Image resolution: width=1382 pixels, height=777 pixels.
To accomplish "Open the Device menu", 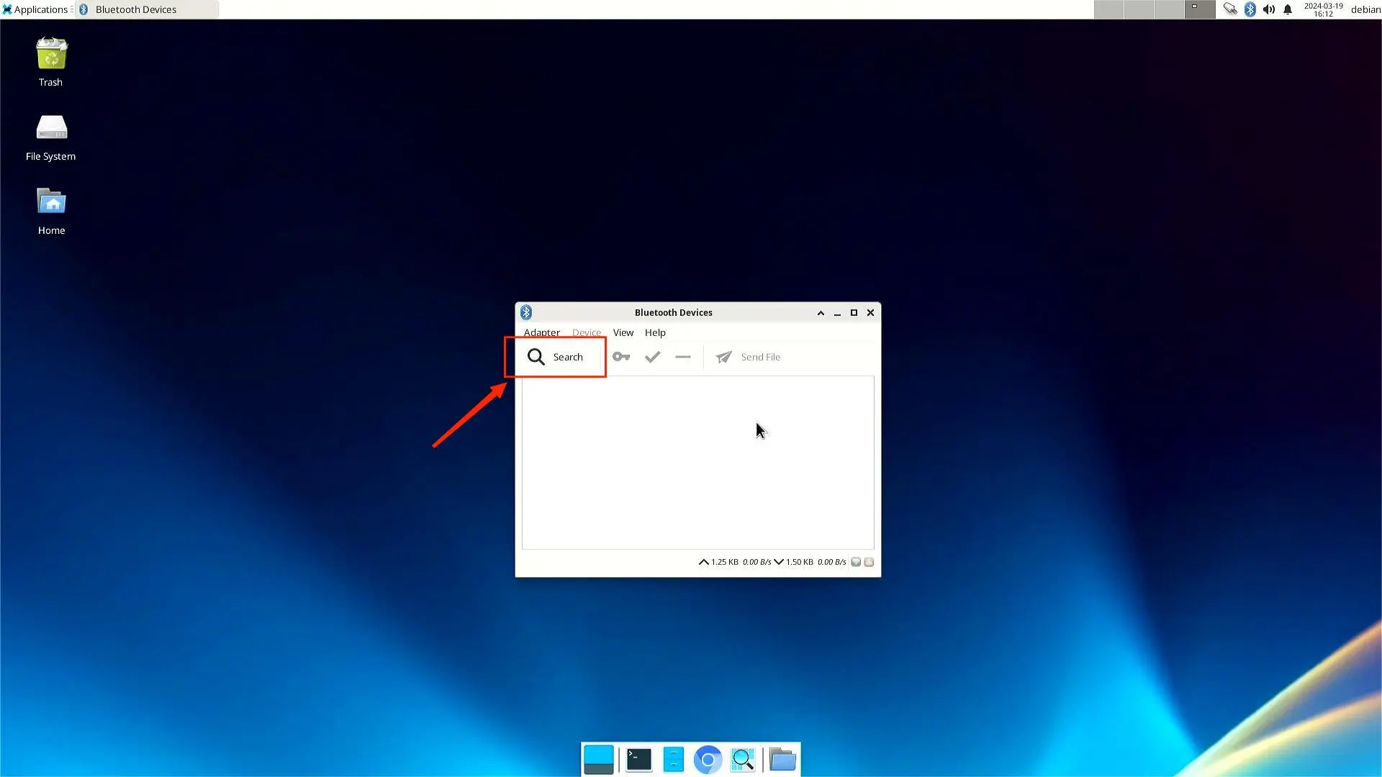I will tap(586, 332).
